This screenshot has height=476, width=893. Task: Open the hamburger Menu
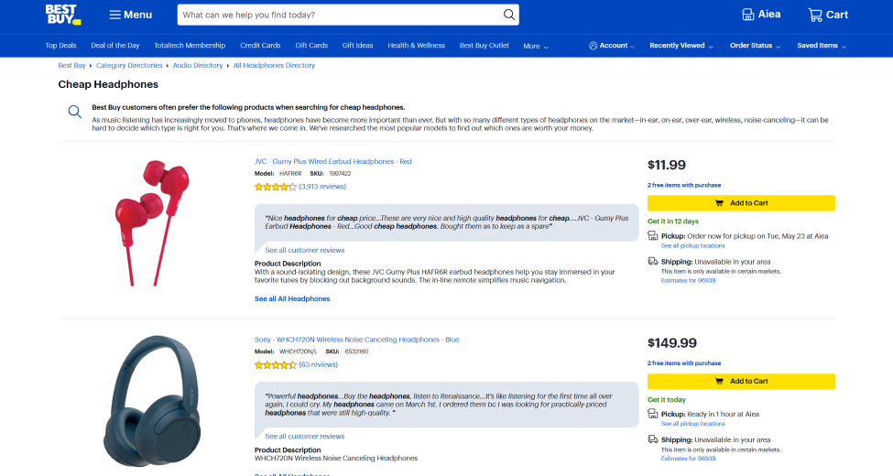[x=130, y=15]
